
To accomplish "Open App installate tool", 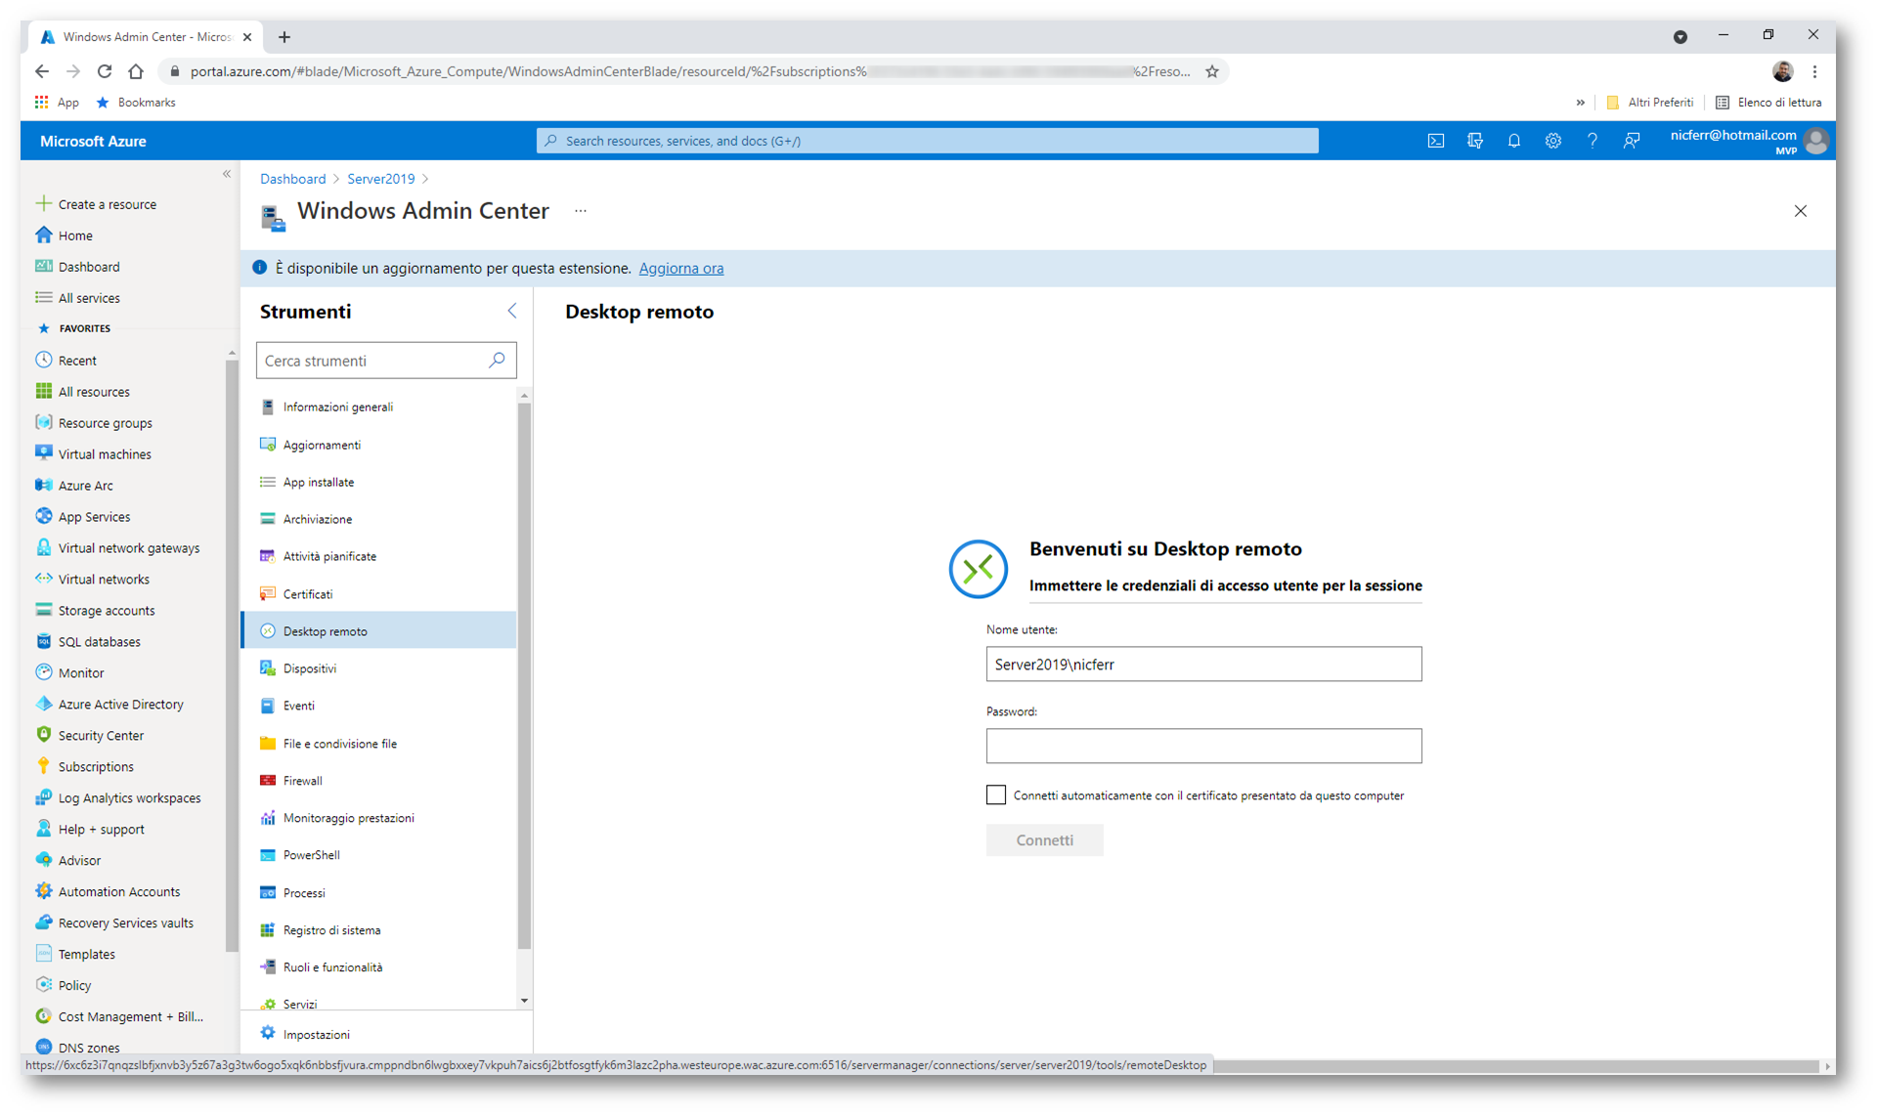I will pyautogui.click(x=379, y=482).
